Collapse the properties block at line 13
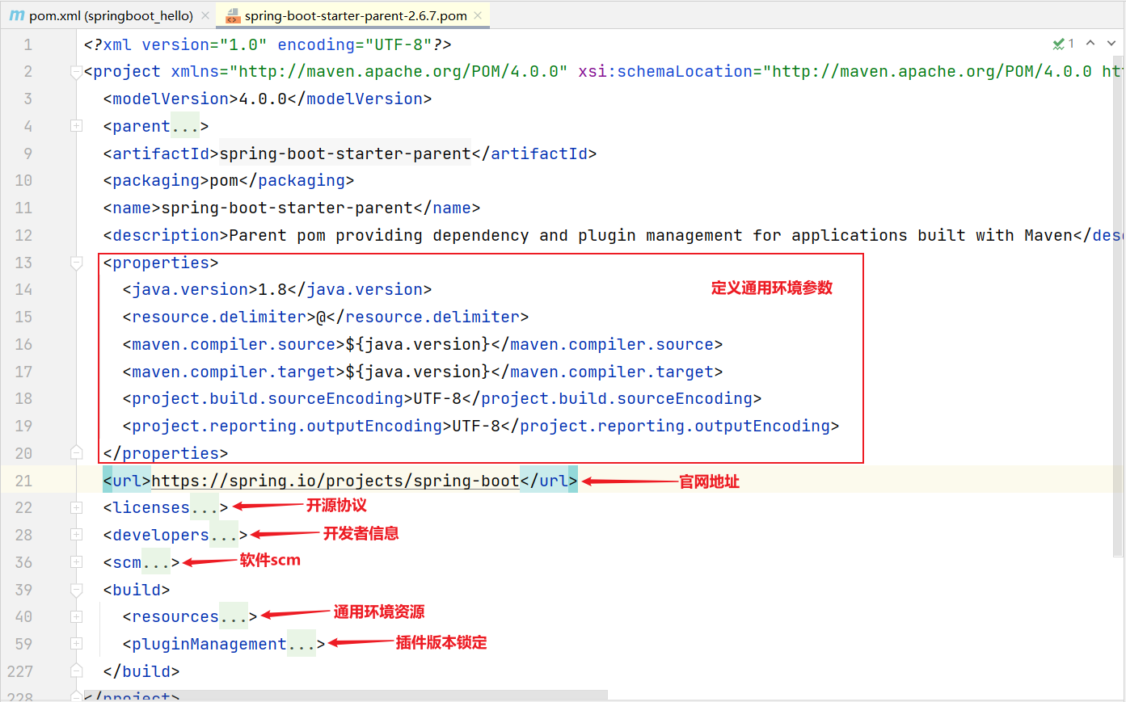1126x702 pixels. pyautogui.click(x=76, y=263)
